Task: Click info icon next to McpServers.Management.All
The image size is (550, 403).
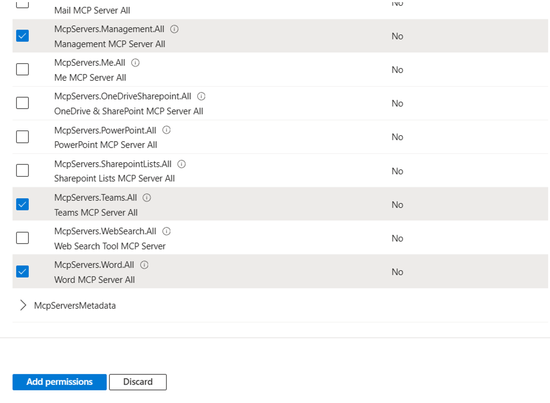Action: [174, 29]
